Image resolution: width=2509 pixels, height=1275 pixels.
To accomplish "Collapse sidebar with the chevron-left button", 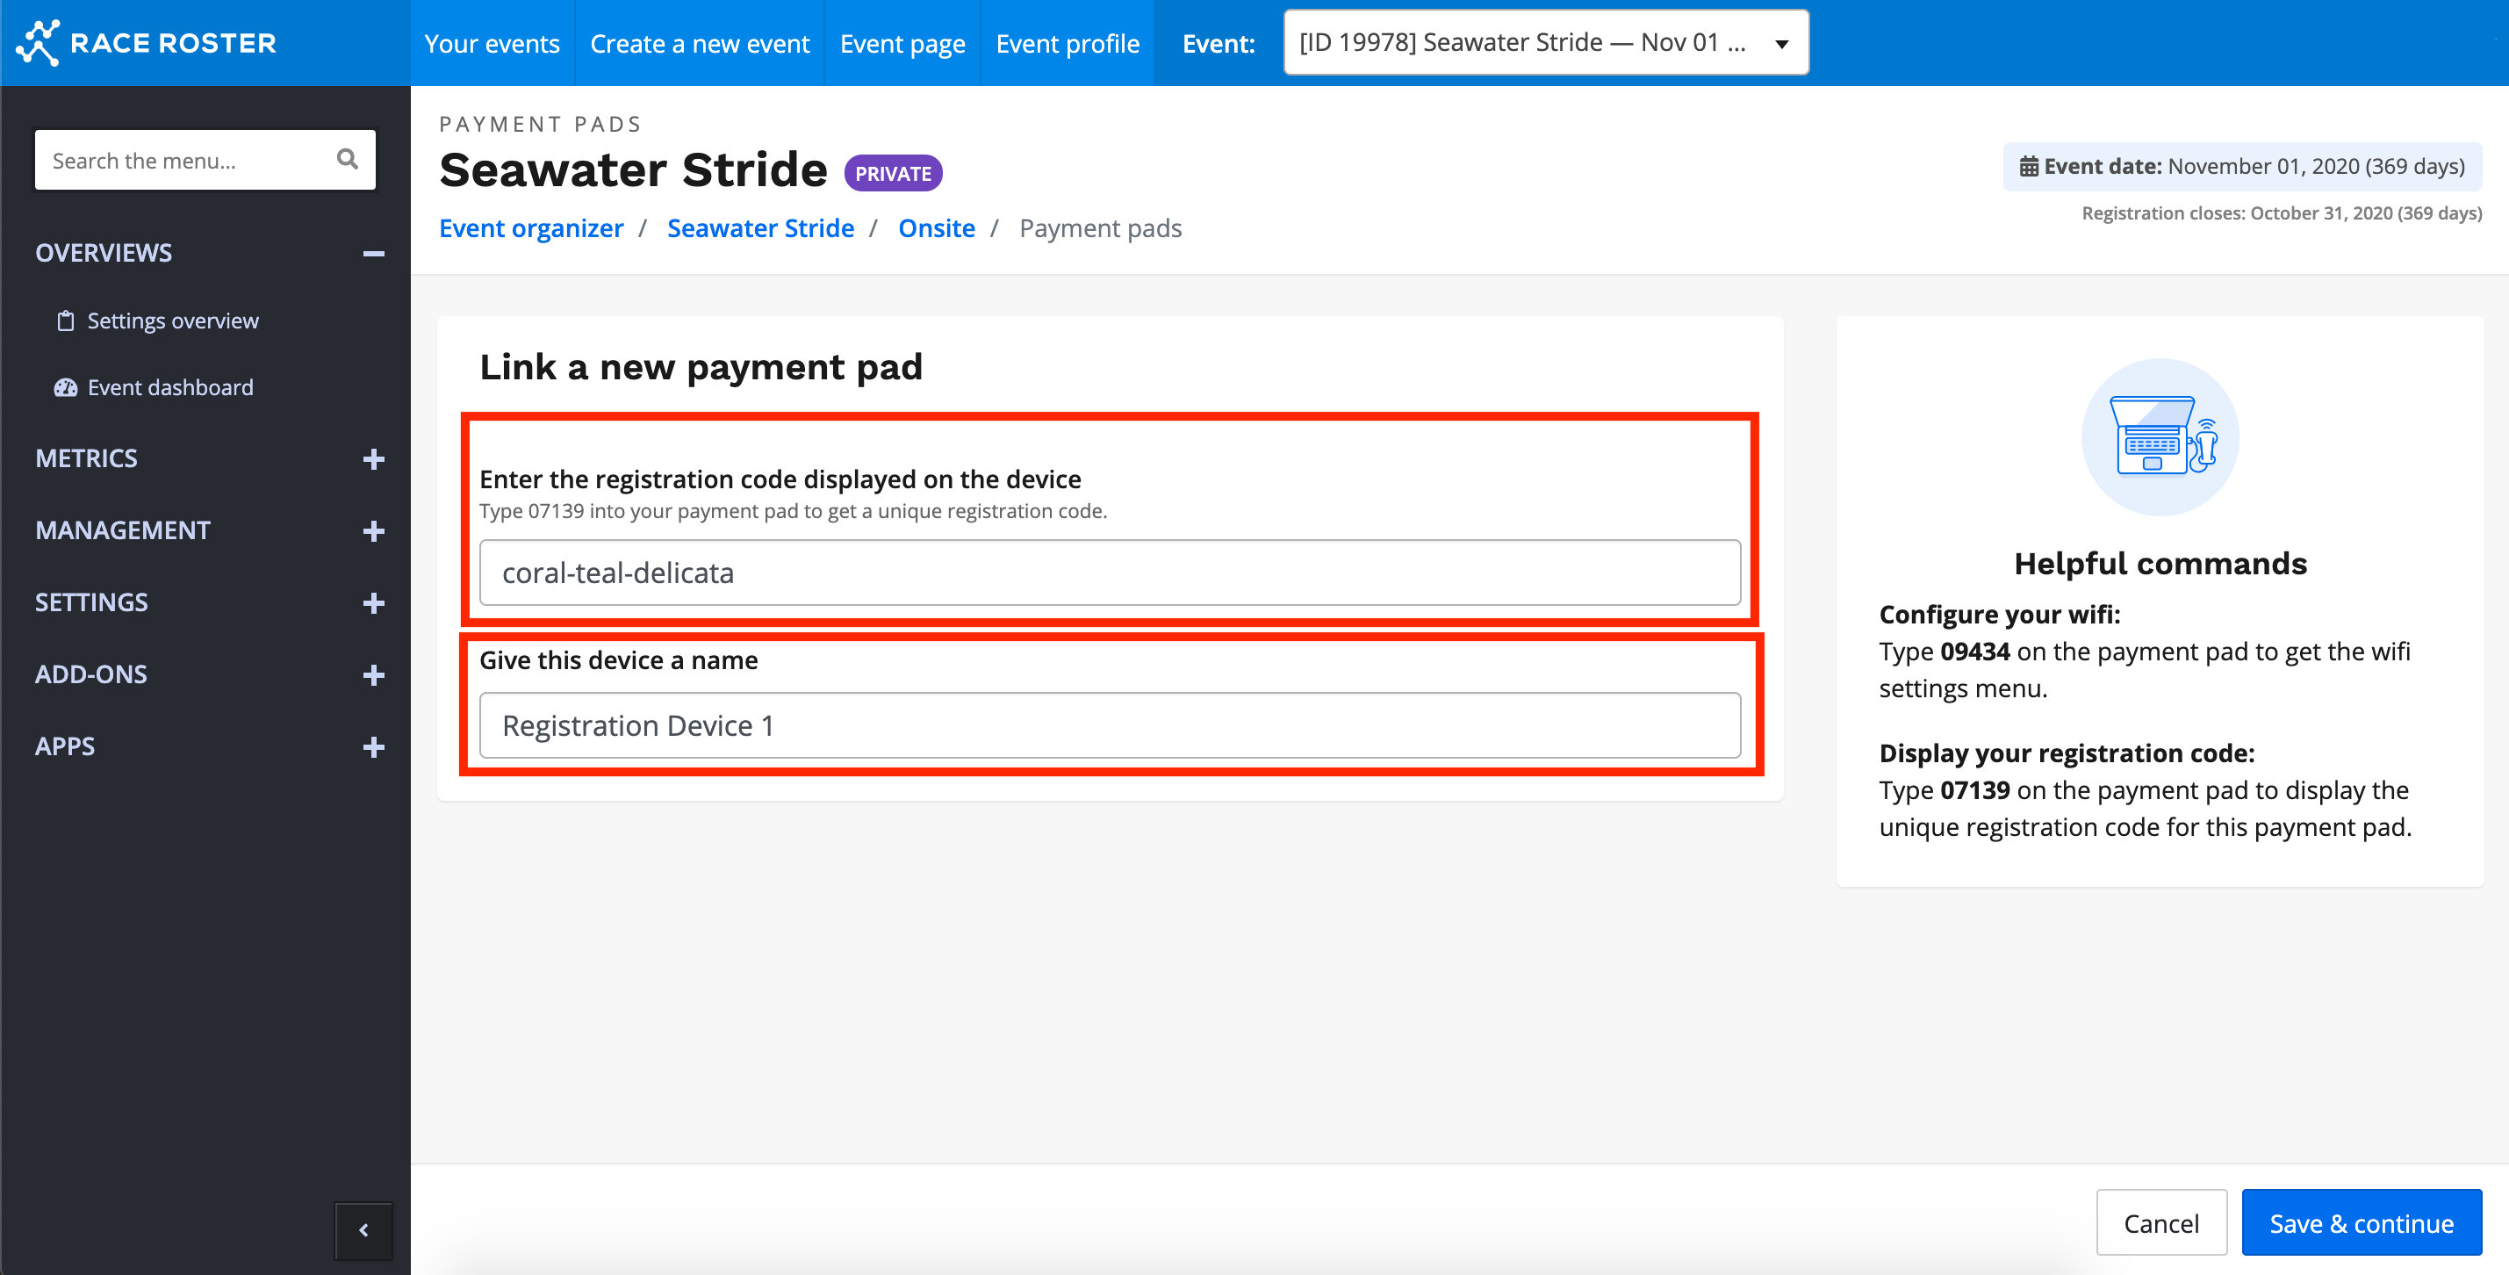I will pos(363,1230).
